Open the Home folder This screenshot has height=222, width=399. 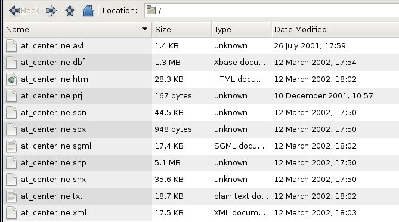(88, 11)
